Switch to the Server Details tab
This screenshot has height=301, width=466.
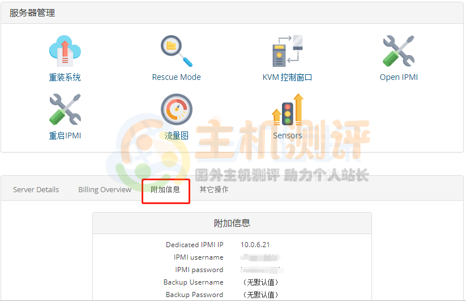point(36,189)
